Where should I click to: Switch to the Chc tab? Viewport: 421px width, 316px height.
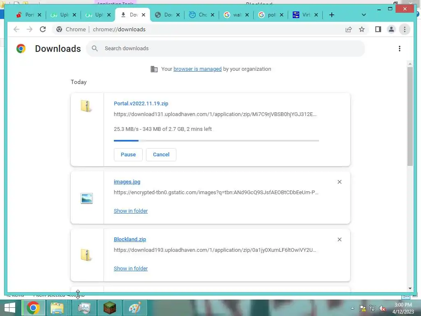pyautogui.click(x=199, y=15)
